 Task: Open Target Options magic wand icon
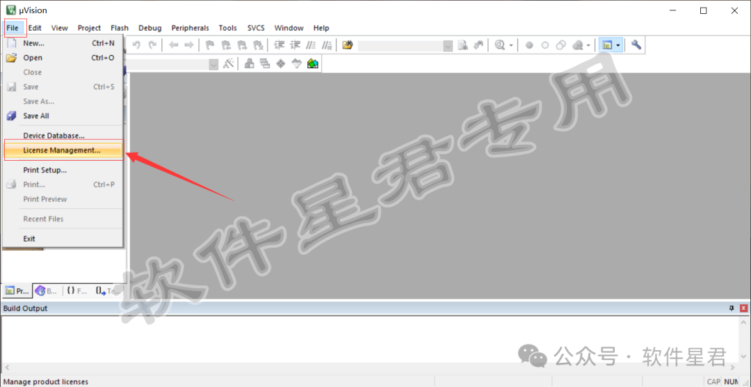pos(229,63)
